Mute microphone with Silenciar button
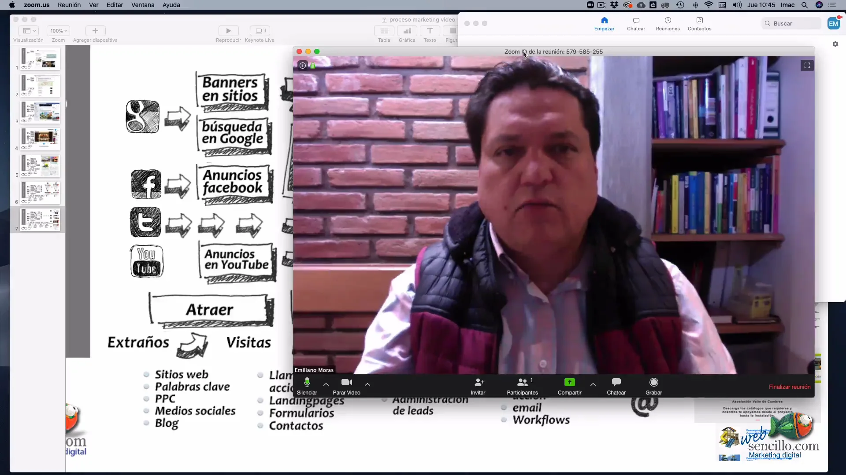This screenshot has height=475, width=846. click(307, 386)
